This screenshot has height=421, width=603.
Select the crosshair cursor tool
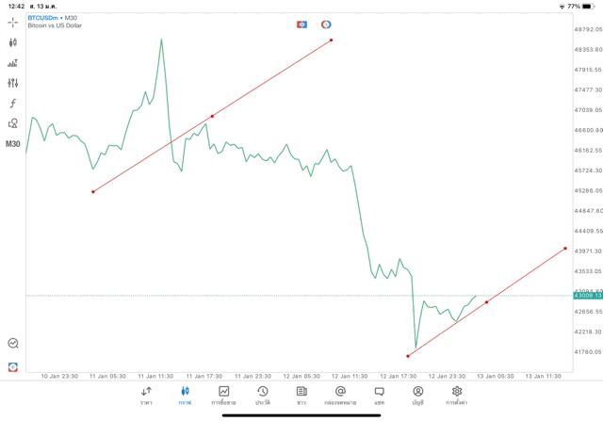tap(13, 22)
